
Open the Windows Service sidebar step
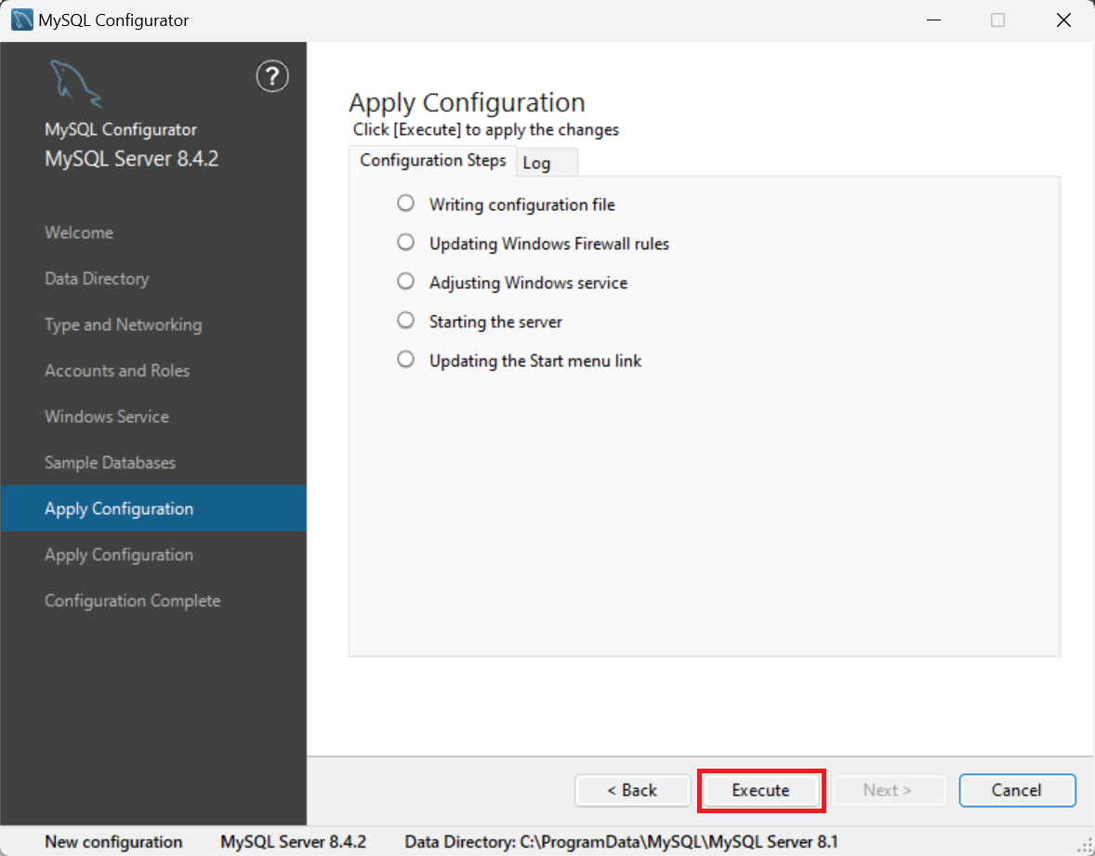(x=107, y=416)
